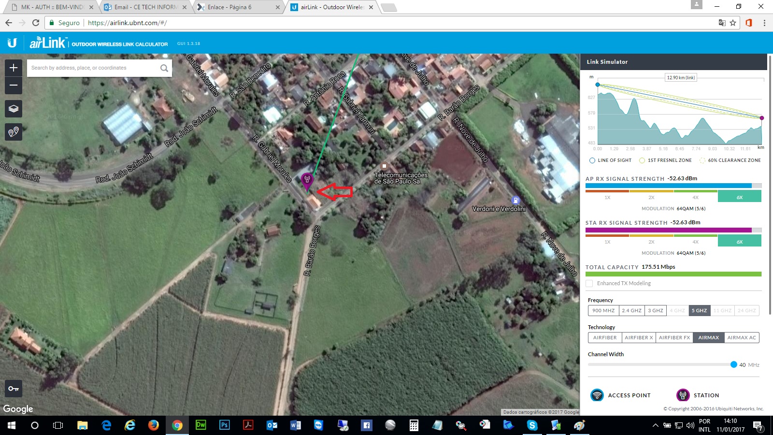This screenshot has height=435, width=773.
Task: Choose AIRMAX technology
Action: tap(709, 338)
